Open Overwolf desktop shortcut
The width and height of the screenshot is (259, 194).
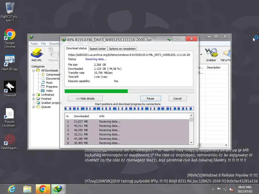click(10, 89)
